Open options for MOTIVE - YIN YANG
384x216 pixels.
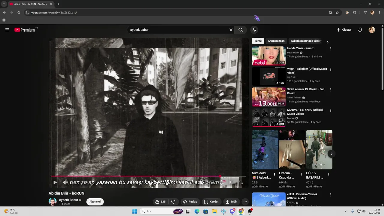pyautogui.click(x=331, y=110)
